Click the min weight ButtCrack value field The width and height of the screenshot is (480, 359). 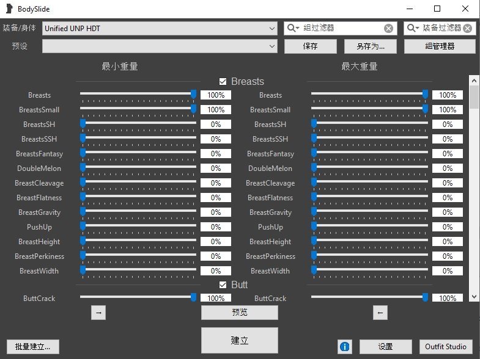216,298
